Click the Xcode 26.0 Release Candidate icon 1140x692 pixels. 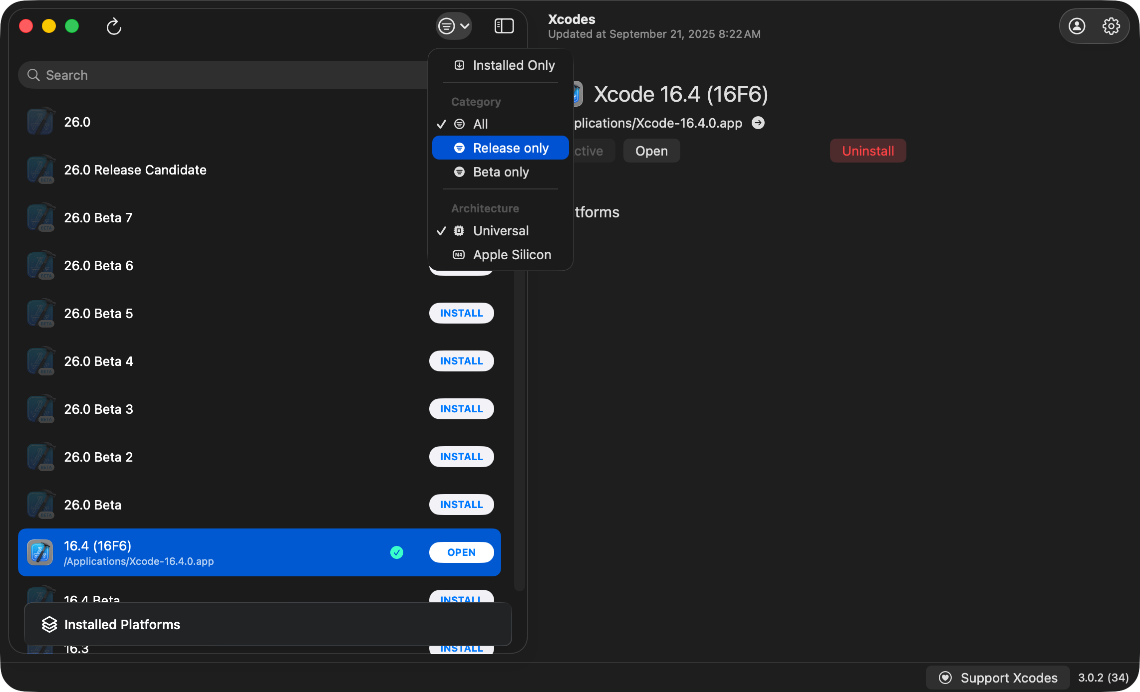pos(40,170)
